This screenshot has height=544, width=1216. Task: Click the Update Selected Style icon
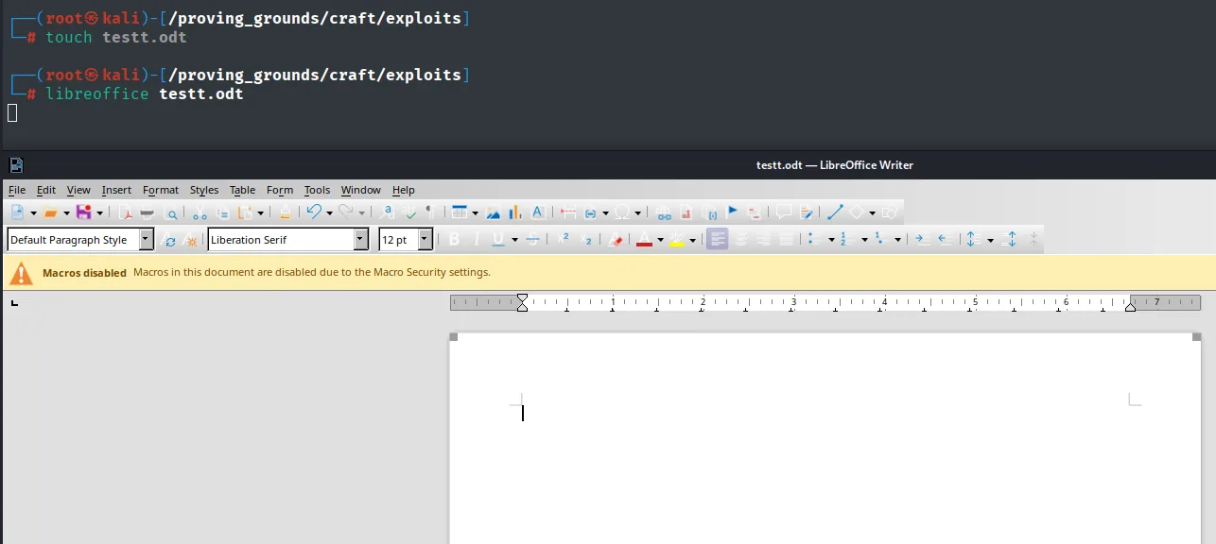[170, 240]
